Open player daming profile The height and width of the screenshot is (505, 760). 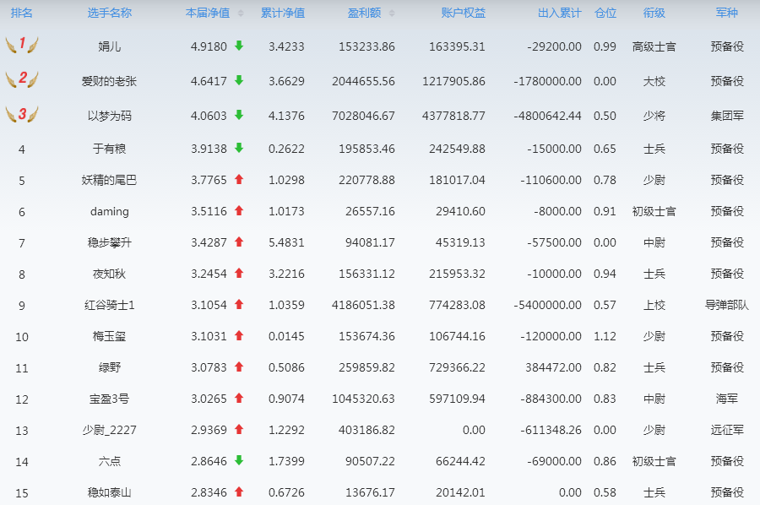[110, 211]
